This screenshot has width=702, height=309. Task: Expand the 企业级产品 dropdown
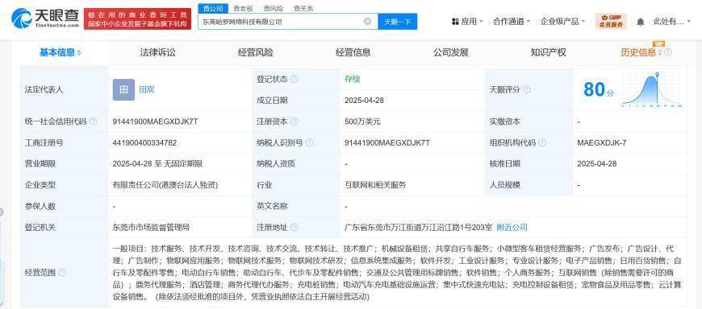coord(563,21)
